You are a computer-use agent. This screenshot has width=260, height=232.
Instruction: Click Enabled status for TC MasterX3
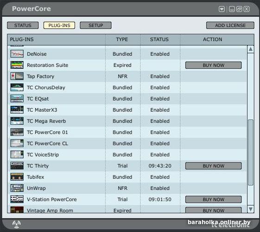[160, 110]
